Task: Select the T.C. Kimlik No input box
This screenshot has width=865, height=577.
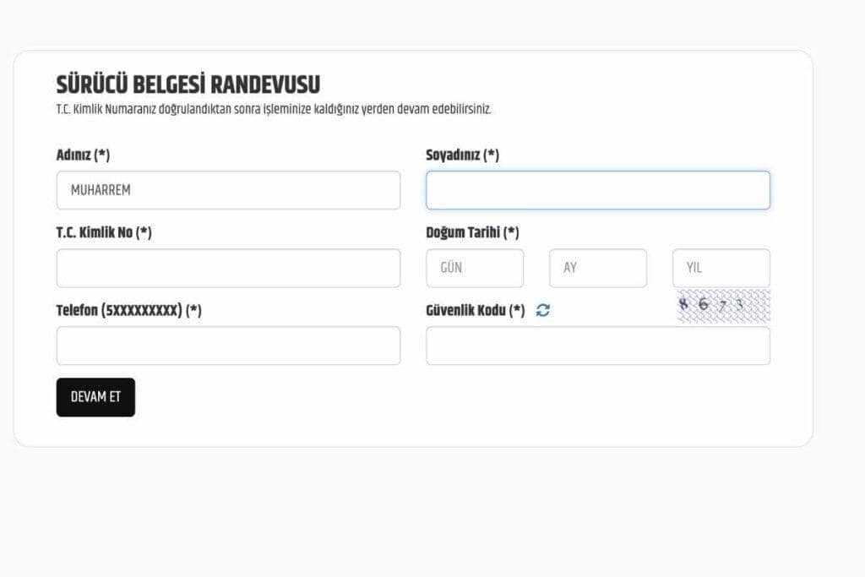Action: (x=228, y=268)
